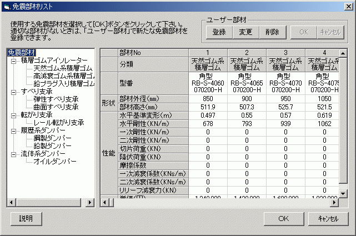This screenshot has width=356, height=236.
Task: Click the table's vertical scrollbar down arrow
Action: point(343,194)
